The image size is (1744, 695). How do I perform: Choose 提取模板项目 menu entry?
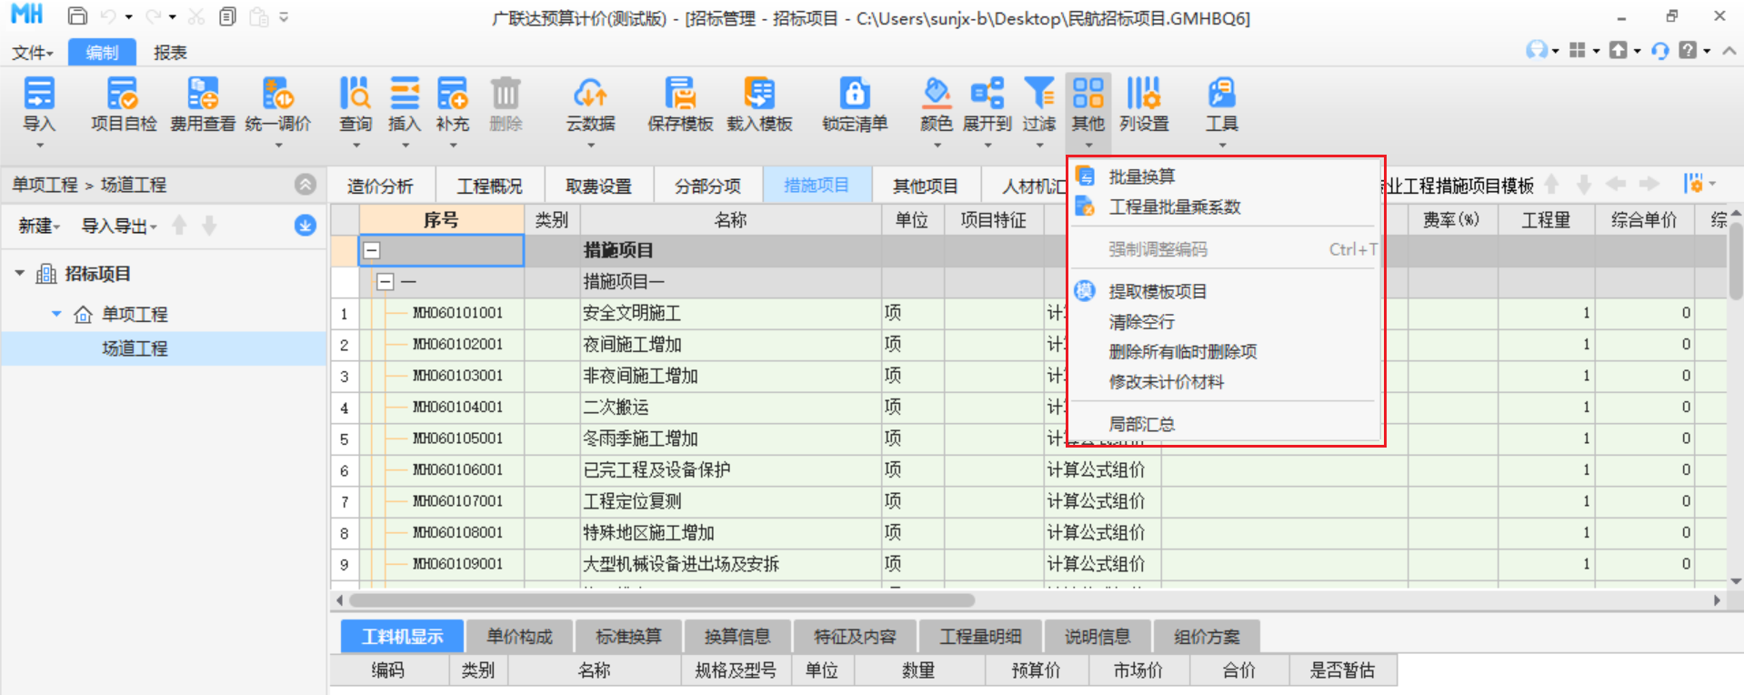1158,291
